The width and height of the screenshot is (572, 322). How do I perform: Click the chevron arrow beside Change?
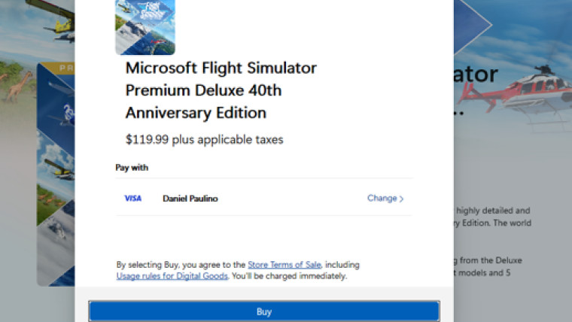point(402,199)
